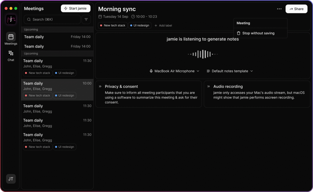Click the red dot on New tech stack label
The height and width of the screenshot is (192, 313).
(102, 26)
